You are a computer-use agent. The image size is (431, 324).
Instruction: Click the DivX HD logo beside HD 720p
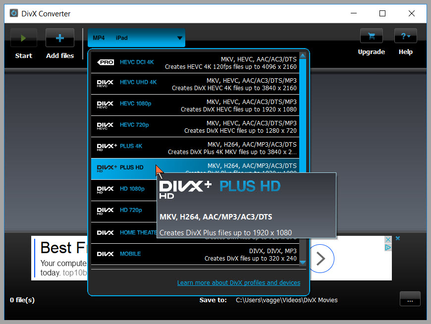click(105, 211)
